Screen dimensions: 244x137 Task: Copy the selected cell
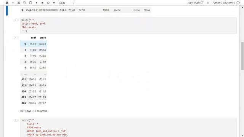pos(24,3)
